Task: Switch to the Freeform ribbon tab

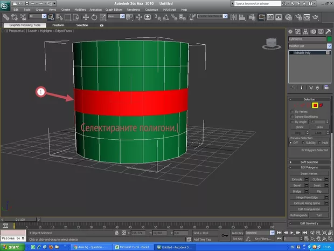Action: point(59,25)
